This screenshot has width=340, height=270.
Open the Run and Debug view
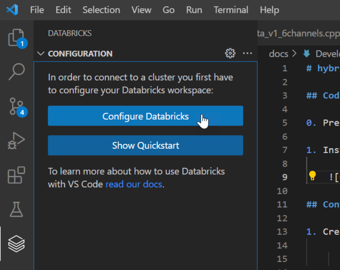pyautogui.click(x=16, y=141)
